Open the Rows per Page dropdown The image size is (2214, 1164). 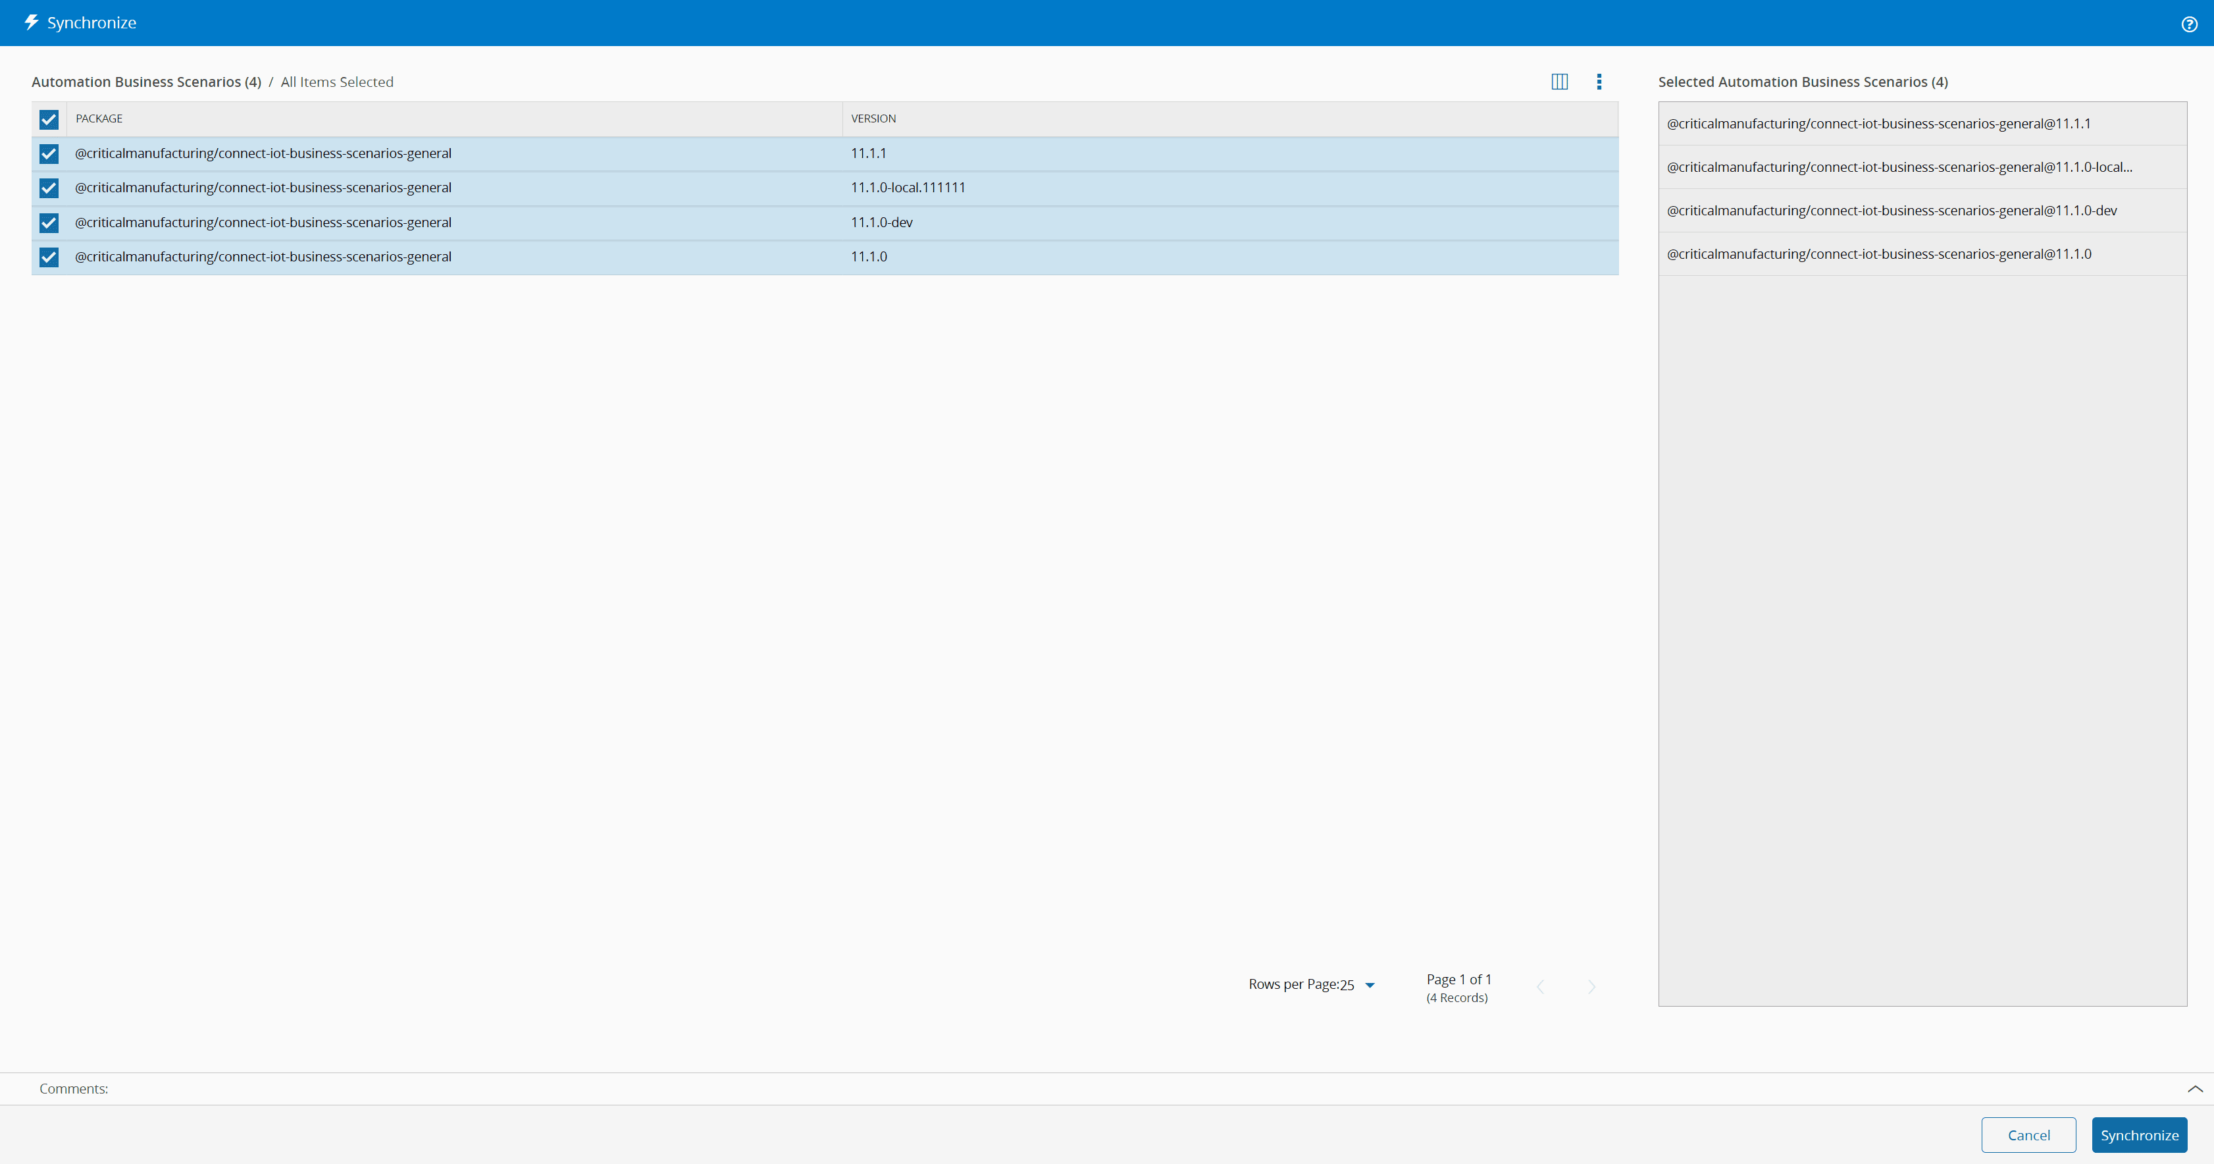click(1369, 985)
